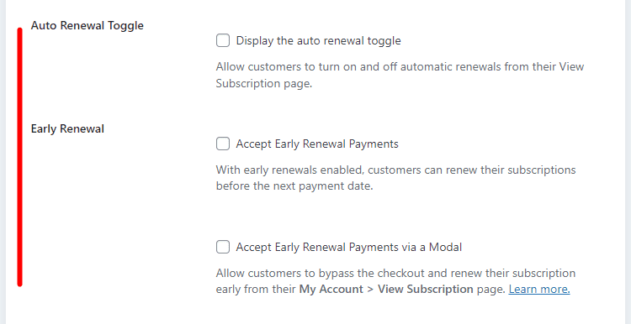Click the bold 'My Account > View Subscription' text
631x324 pixels.
coord(386,289)
